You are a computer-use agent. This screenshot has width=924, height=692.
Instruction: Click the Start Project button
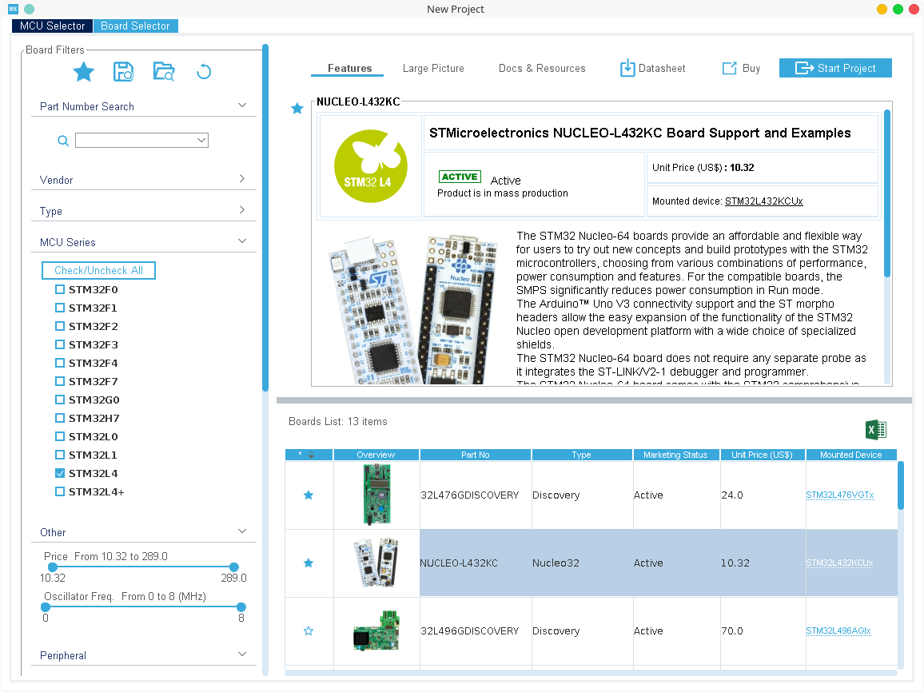coord(835,69)
